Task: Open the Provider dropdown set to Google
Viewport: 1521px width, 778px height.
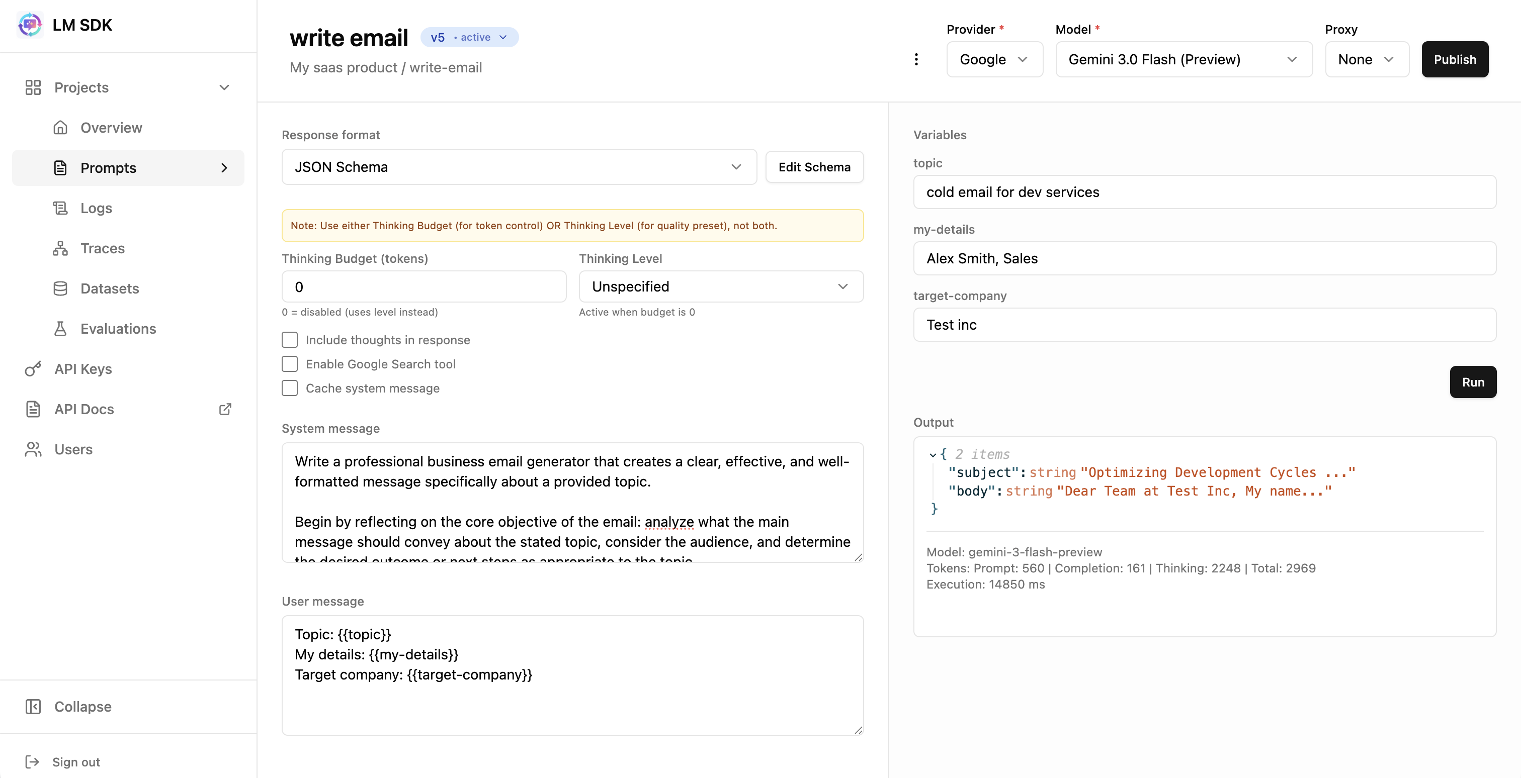Action: pos(994,60)
